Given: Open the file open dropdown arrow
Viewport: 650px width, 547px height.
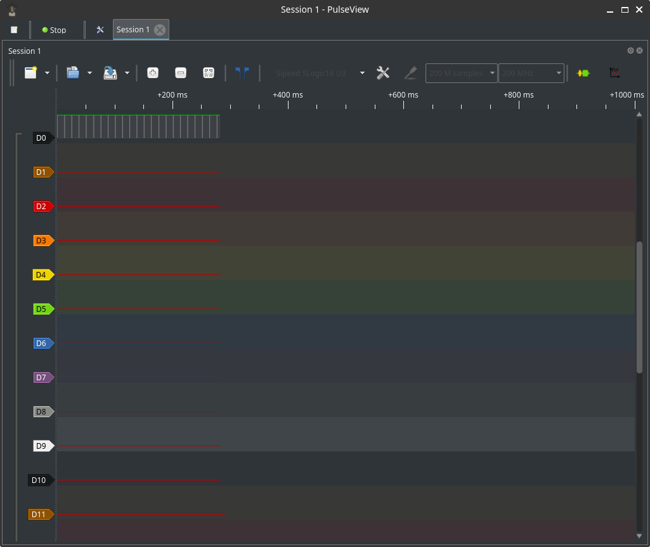Looking at the screenshot, I should [89, 73].
